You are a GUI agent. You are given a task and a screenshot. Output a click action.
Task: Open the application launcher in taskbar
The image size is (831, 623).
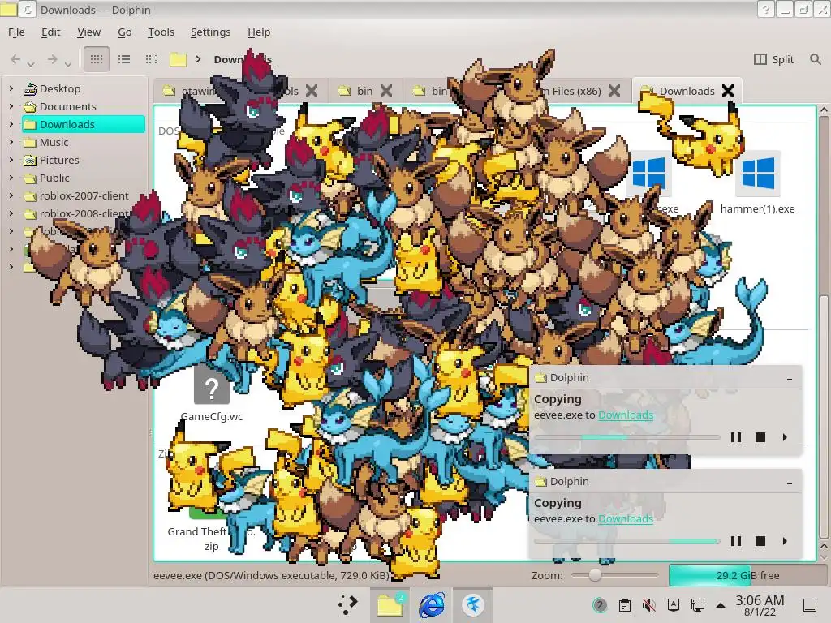coord(348,604)
